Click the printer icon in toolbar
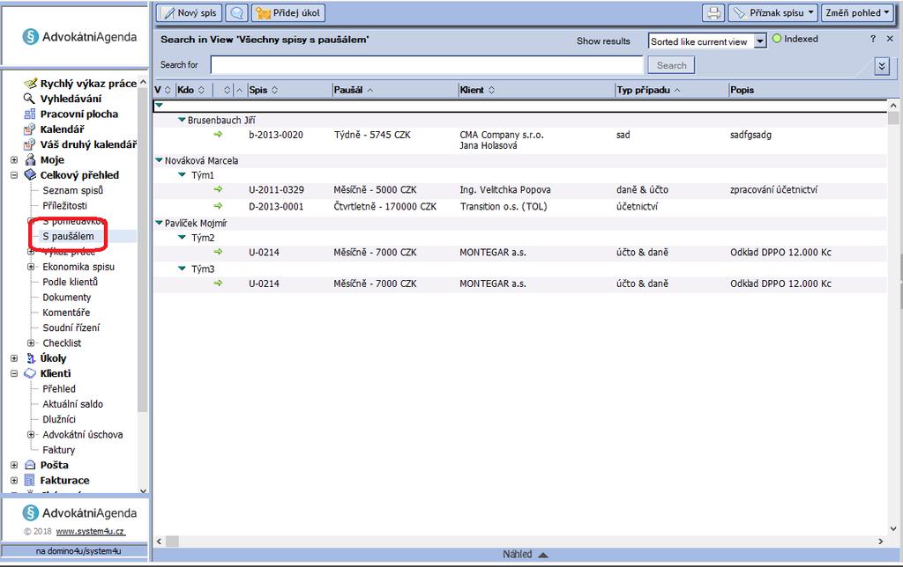903x567 pixels. [x=713, y=12]
